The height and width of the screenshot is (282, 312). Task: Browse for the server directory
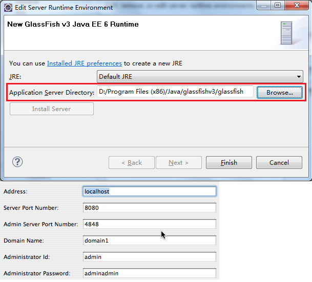(x=280, y=93)
